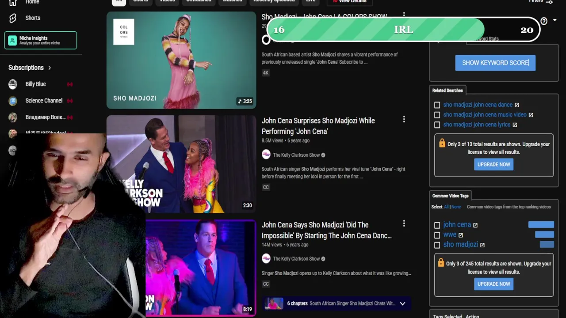566x318 pixels.
Task: Play the Kelly Clarkson Show 2:30 thumbnail
Action: 181,164
